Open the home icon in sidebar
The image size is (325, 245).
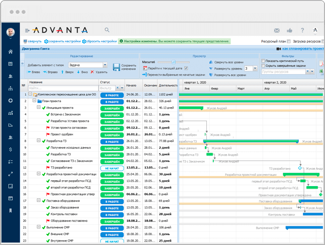pos(10,52)
